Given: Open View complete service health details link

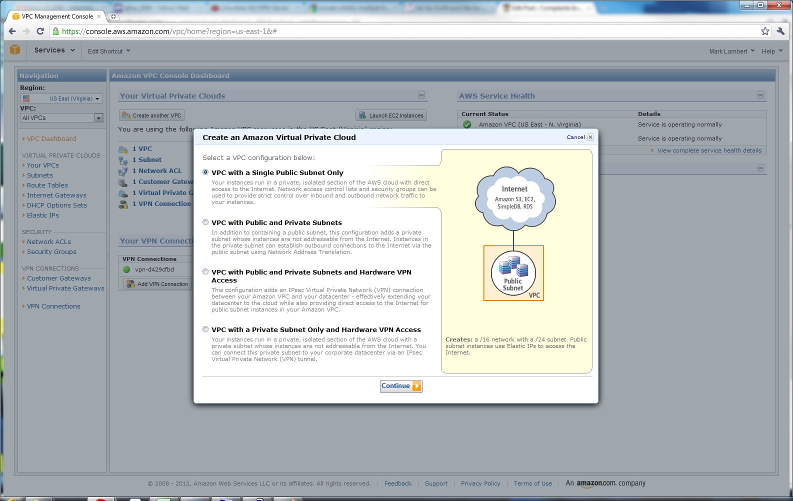Looking at the screenshot, I should tap(709, 150).
